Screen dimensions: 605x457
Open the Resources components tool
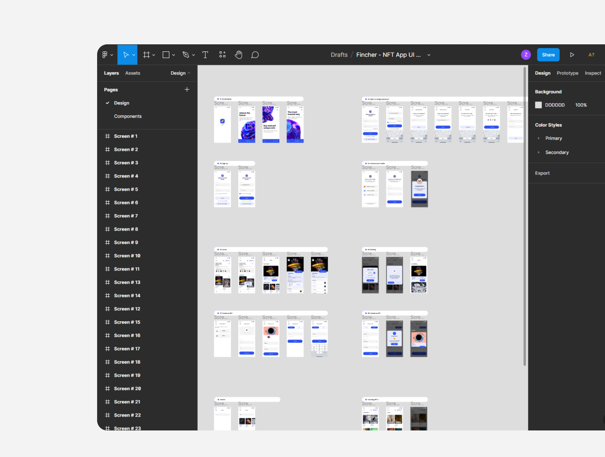(222, 55)
